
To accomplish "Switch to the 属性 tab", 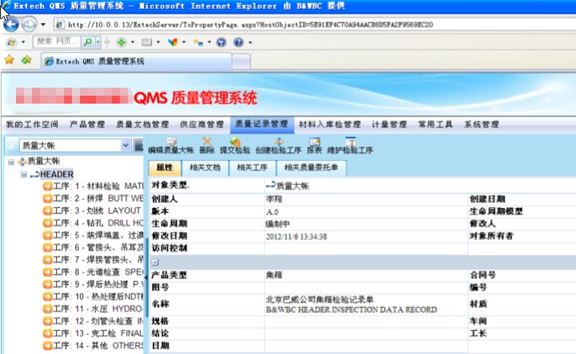I will pos(165,168).
